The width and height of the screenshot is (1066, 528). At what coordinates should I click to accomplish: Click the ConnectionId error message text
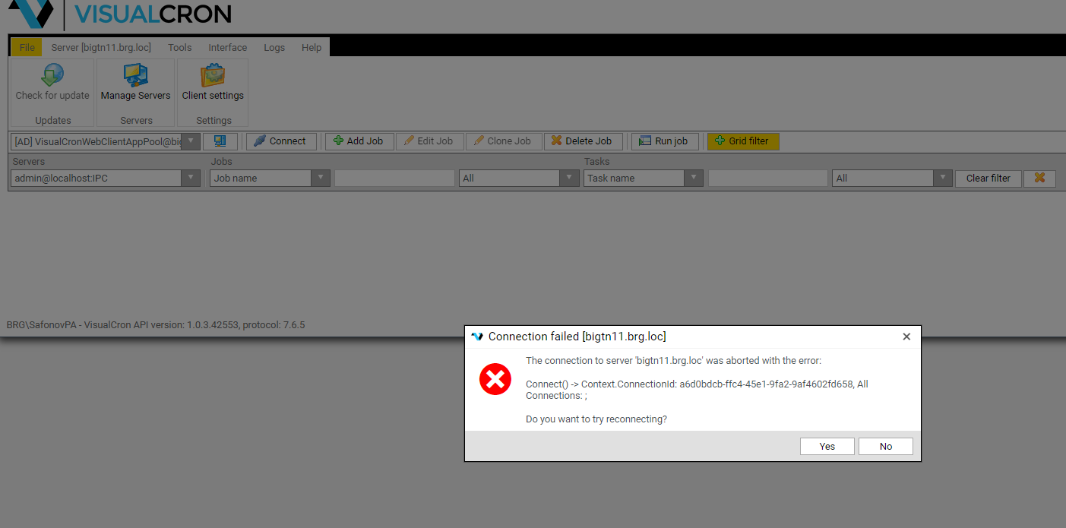697,390
